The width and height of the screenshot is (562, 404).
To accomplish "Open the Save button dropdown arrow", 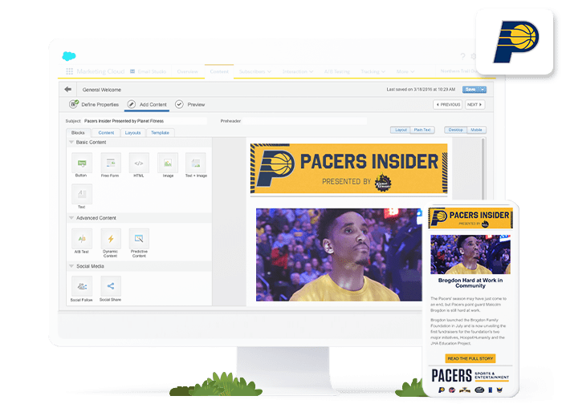I will (483, 90).
